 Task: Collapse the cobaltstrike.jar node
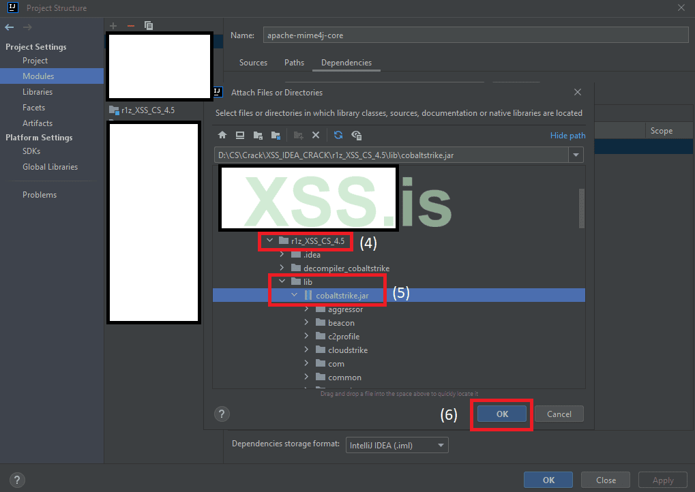click(295, 295)
